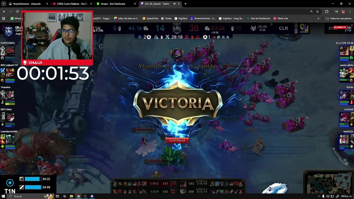
Task: Expand hidden bookmarks chevron
Action: point(318,19)
